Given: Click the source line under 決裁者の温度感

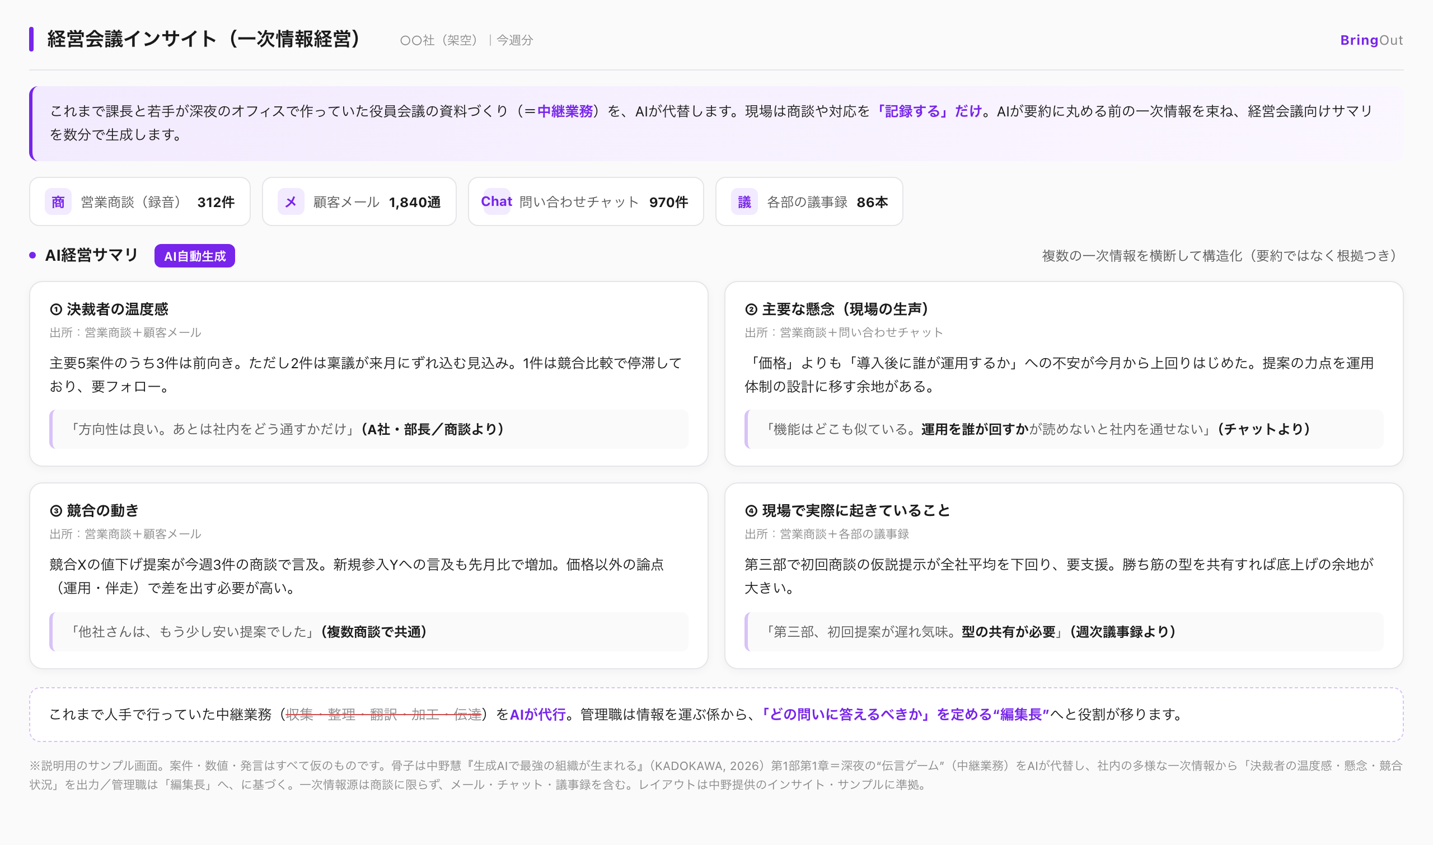Looking at the screenshot, I should pyautogui.click(x=125, y=332).
